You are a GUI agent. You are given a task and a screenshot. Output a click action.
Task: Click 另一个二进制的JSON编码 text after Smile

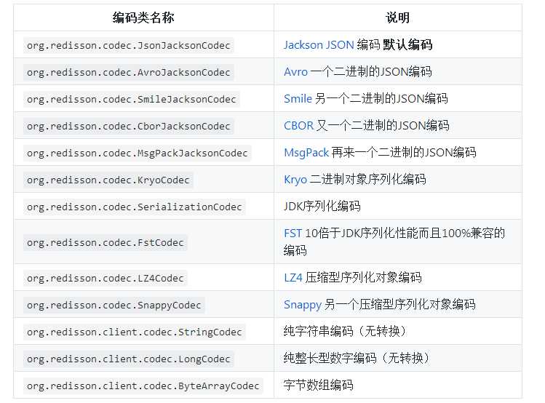tap(381, 98)
